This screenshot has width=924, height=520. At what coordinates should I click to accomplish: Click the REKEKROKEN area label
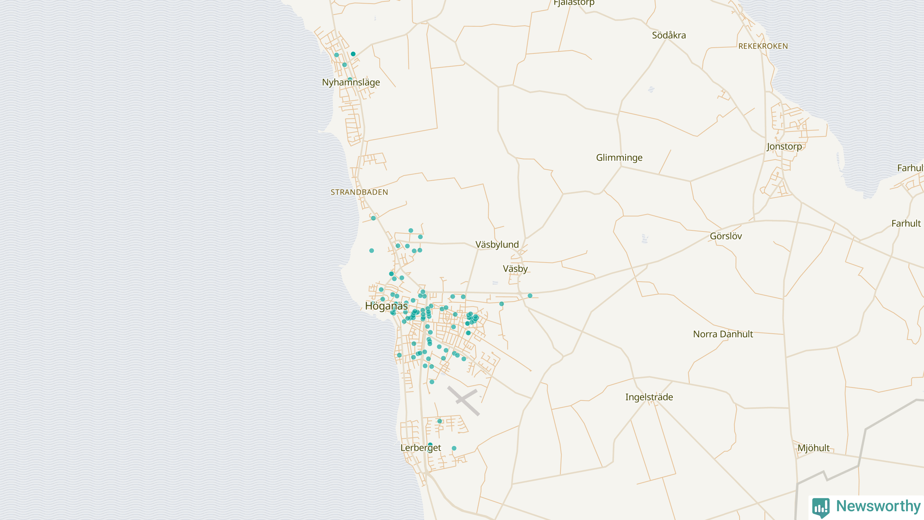[763, 46]
